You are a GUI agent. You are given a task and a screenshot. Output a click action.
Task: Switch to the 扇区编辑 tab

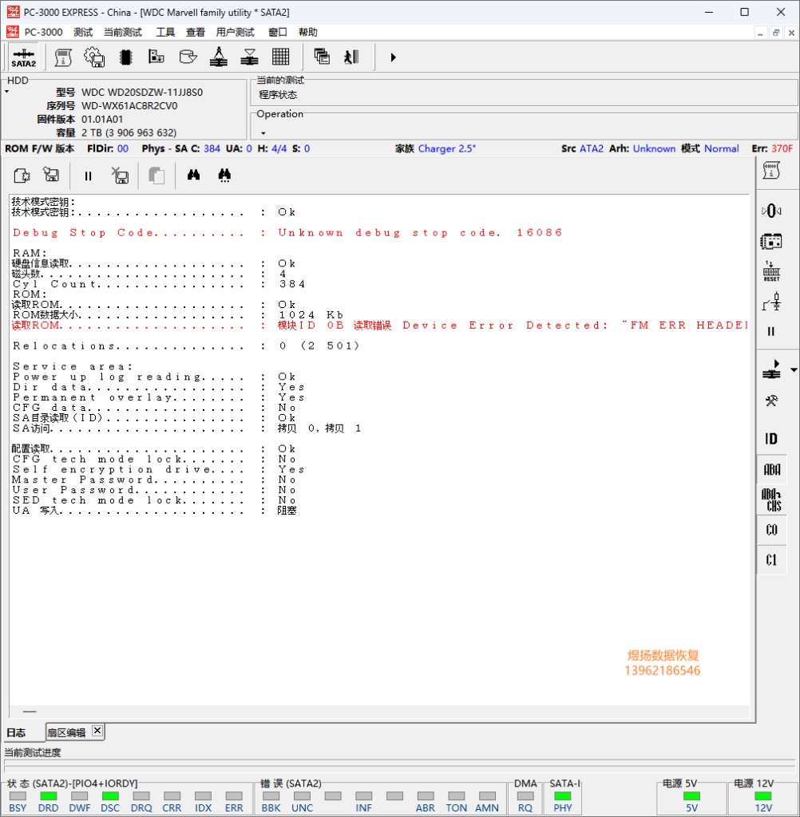[x=66, y=732]
